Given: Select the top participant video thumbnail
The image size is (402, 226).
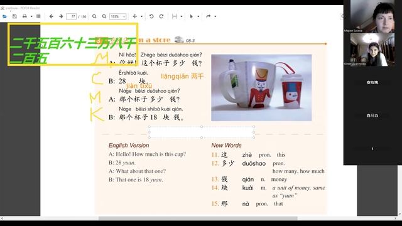Looking at the screenshot, I should (372, 16).
